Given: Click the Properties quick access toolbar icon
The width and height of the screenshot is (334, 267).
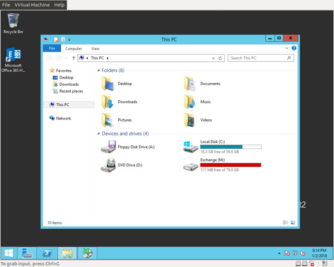Looking at the screenshot, I should [x=56, y=39].
